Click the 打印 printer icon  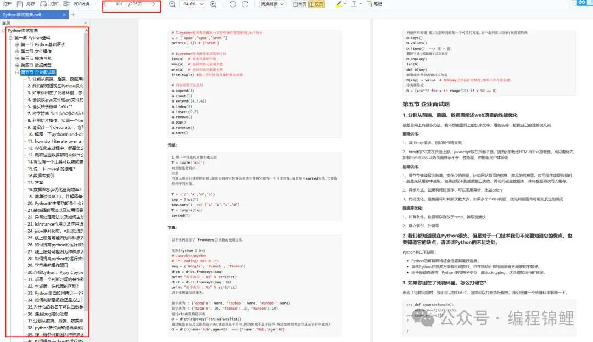click(43, 4)
